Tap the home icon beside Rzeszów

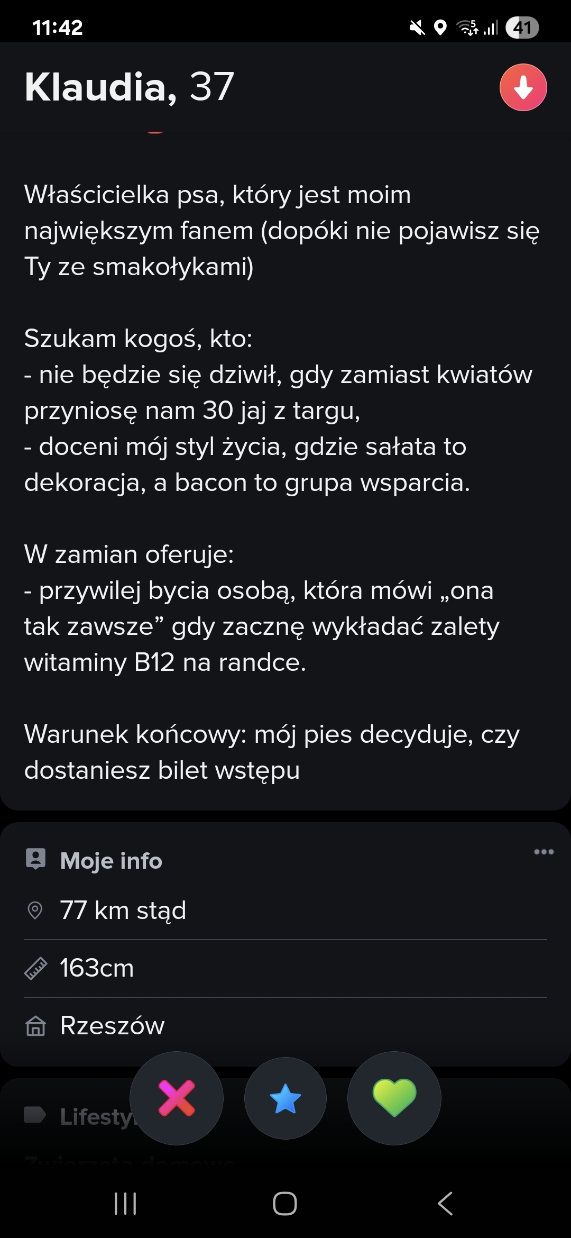click(35, 1026)
